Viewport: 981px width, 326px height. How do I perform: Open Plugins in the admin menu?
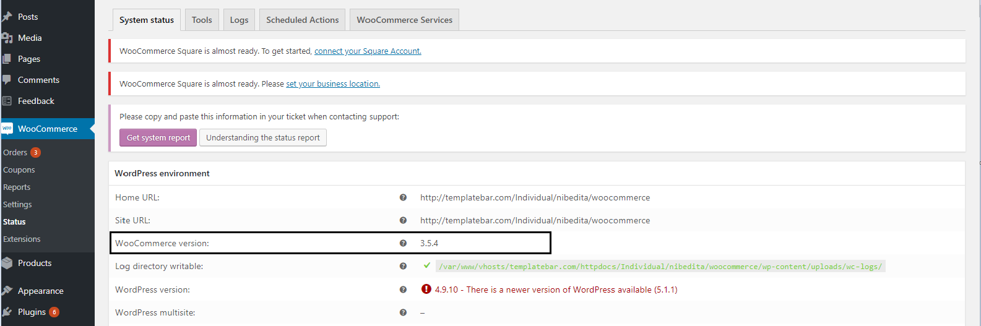point(32,312)
